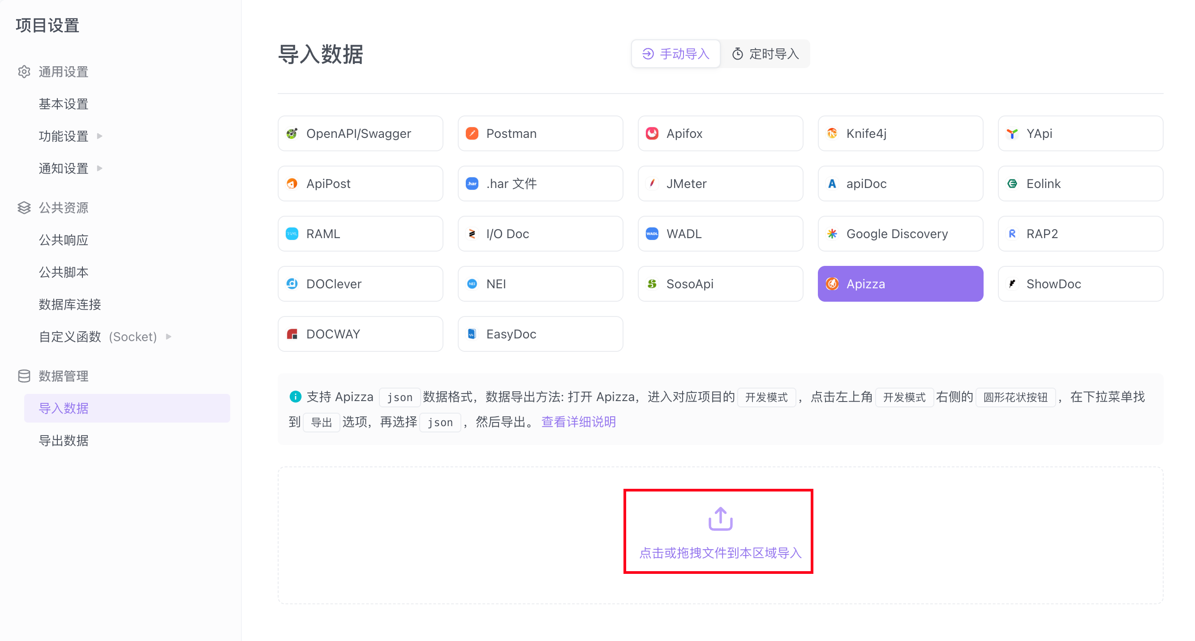Viewport: 1195px width, 641px height.
Task: Click the JMeter feather icon option
Action: click(x=652, y=184)
